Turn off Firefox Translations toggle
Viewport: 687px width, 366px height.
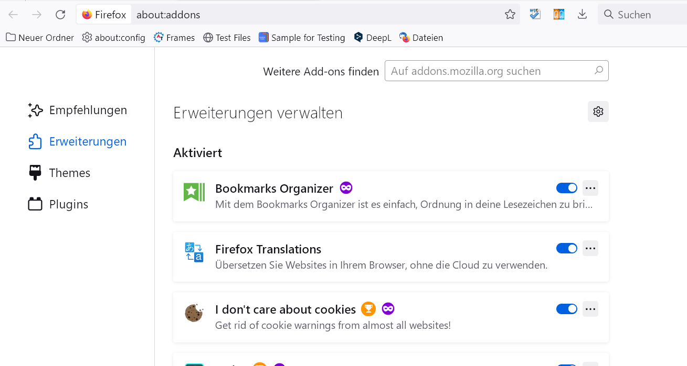coord(566,248)
